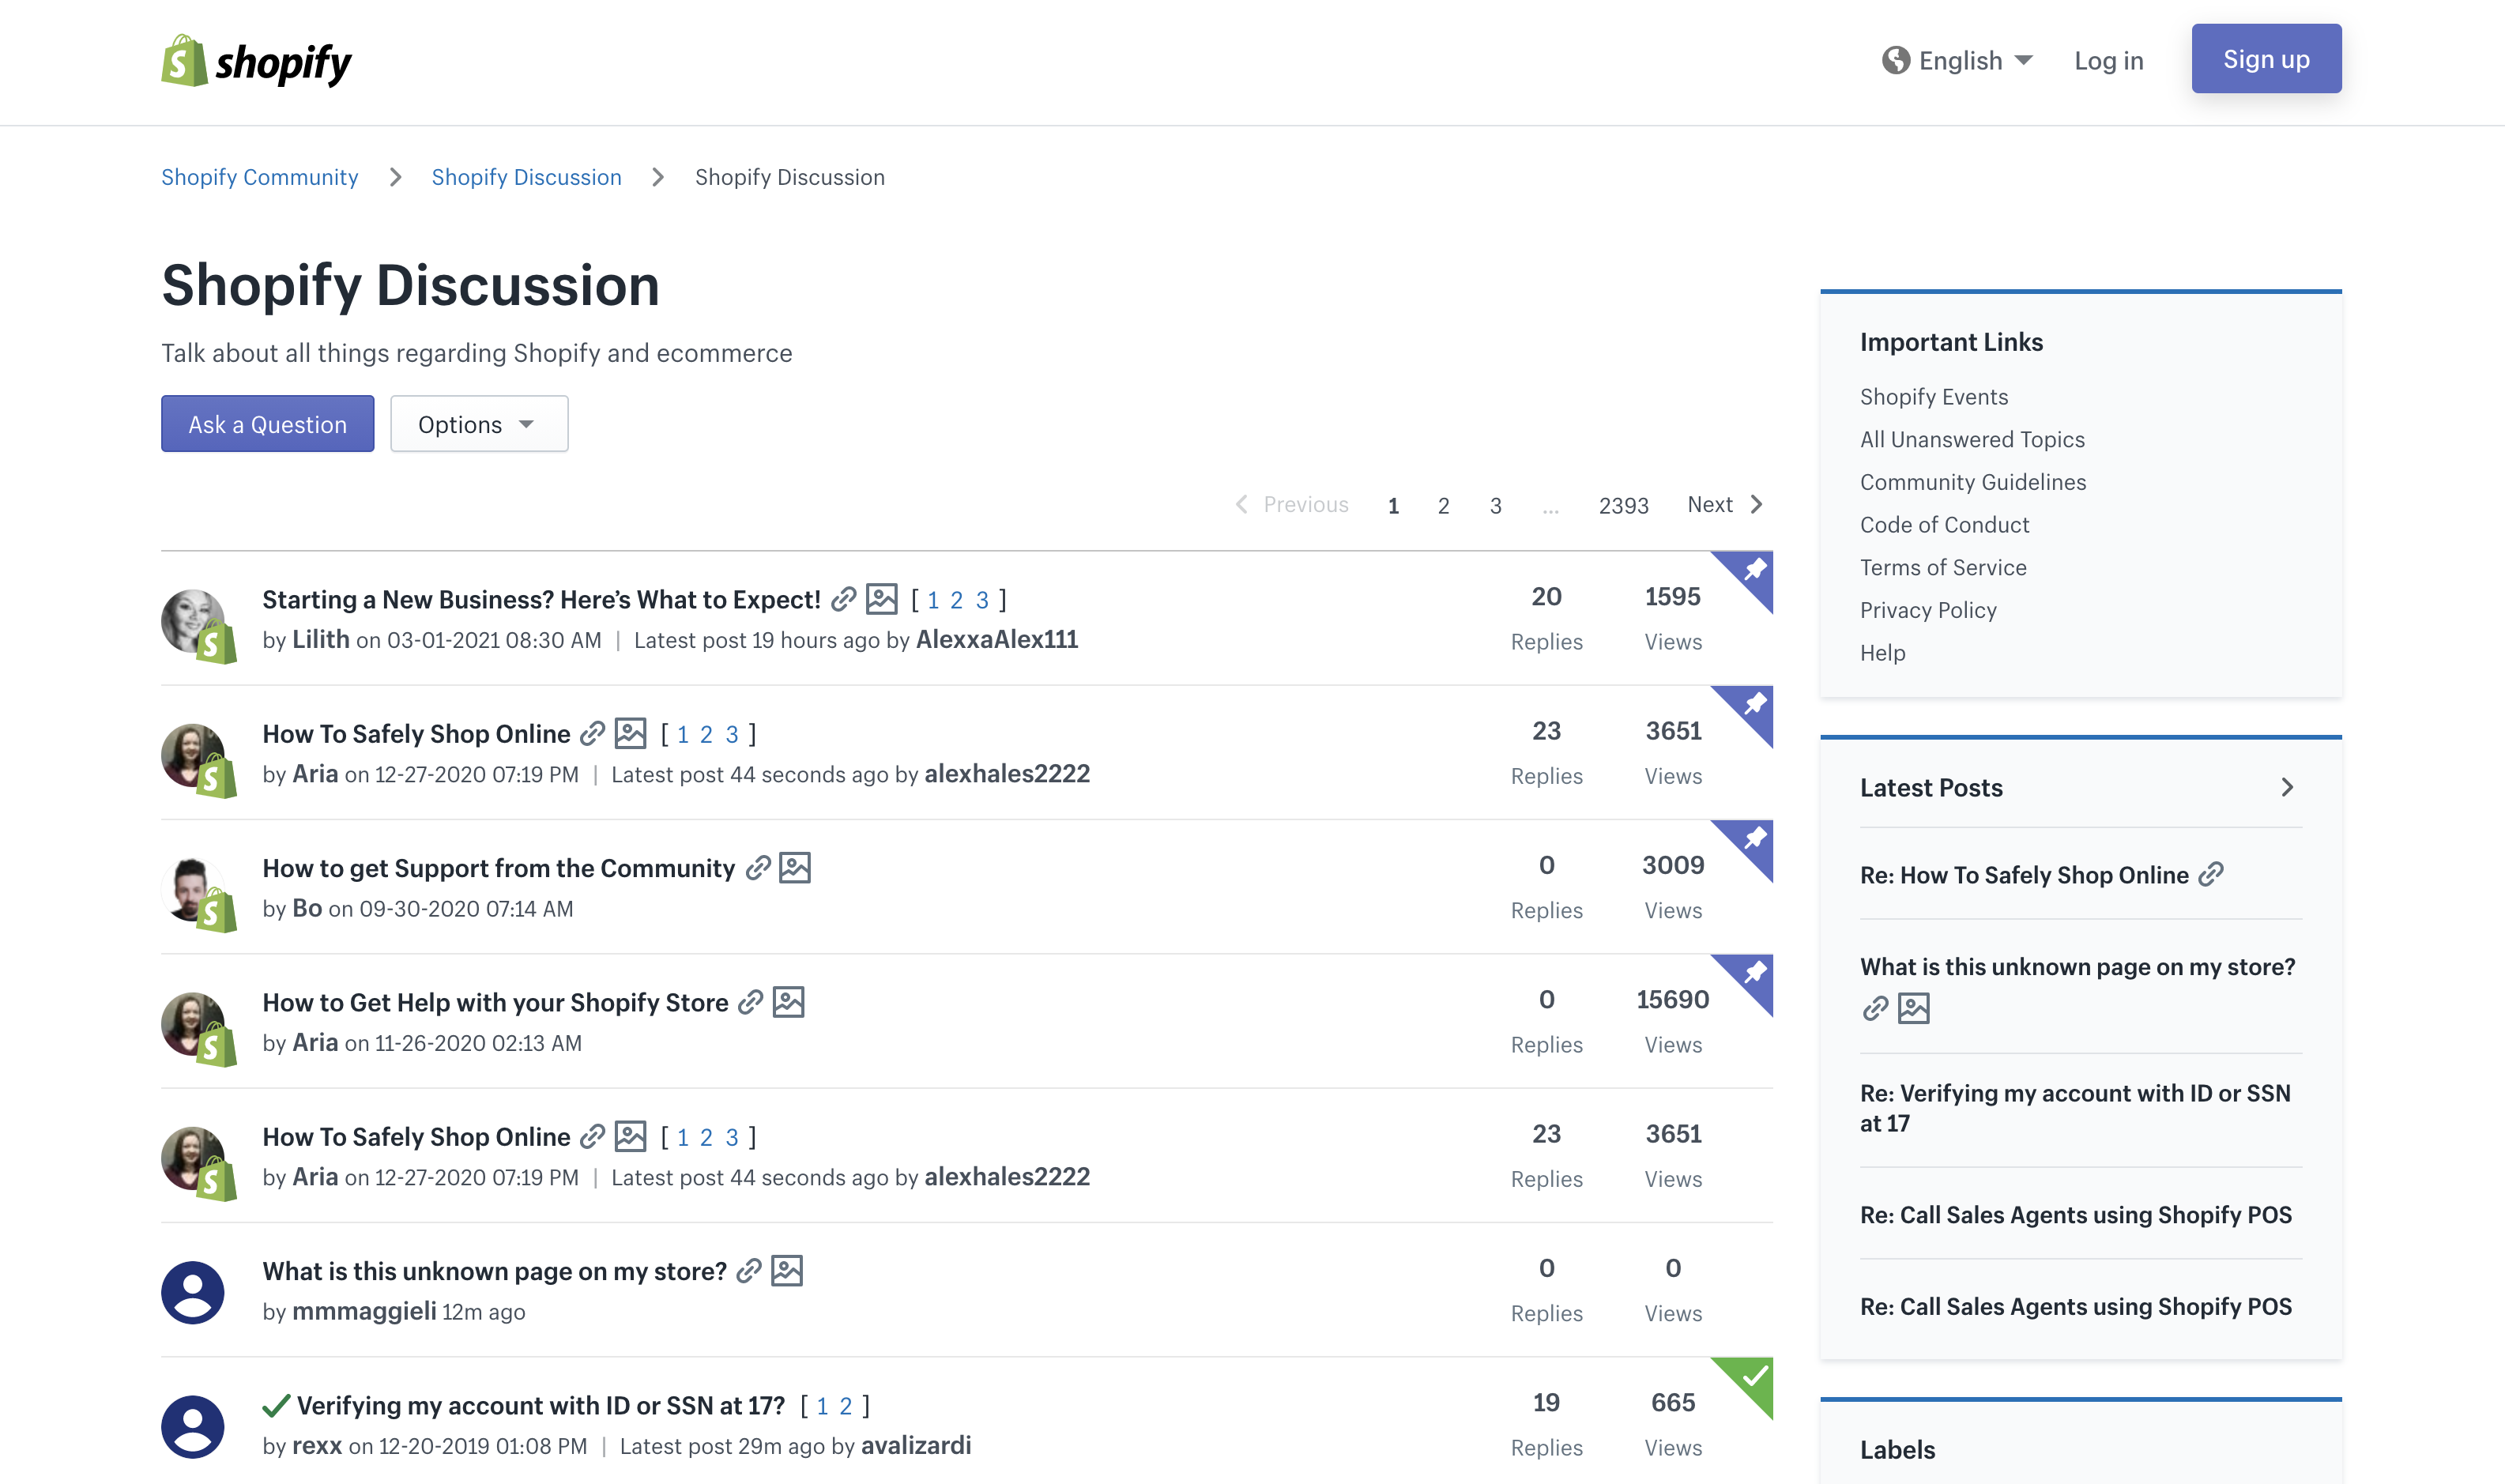
Task: Click the Shopify logo in header
Action: [x=256, y=62]
